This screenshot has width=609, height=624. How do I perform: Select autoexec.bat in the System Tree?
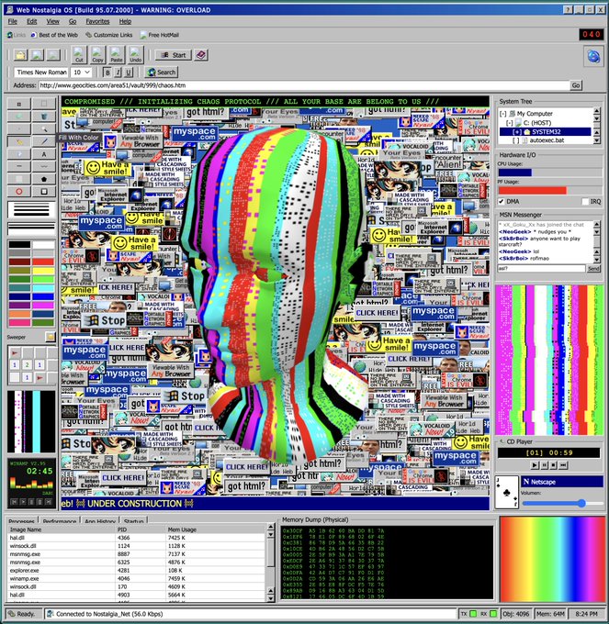[x=547, y=140]
